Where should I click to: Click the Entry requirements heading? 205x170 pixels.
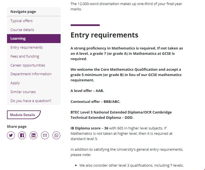point(104,35)
